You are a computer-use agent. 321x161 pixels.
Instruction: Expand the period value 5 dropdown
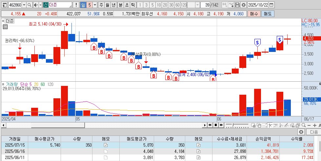click(x=95, y=5)
